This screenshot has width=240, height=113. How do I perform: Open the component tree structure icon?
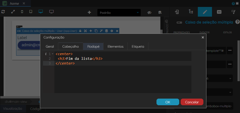coord(191,12)
